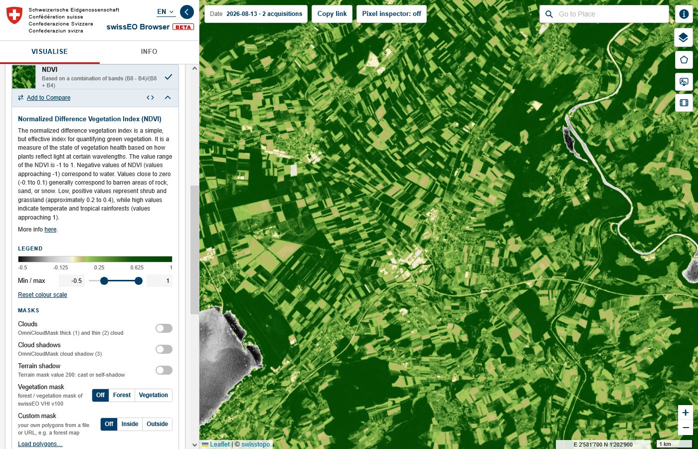Open the swisstopo attribution link
Screen dimensions: 698x449
[x=256, y=445]
